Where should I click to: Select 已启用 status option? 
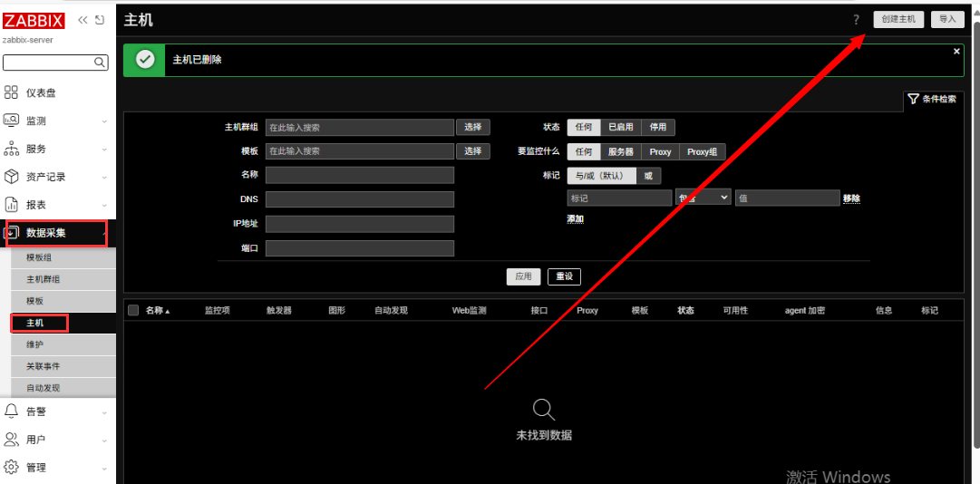pyautogui.click(x=620, y=128)
